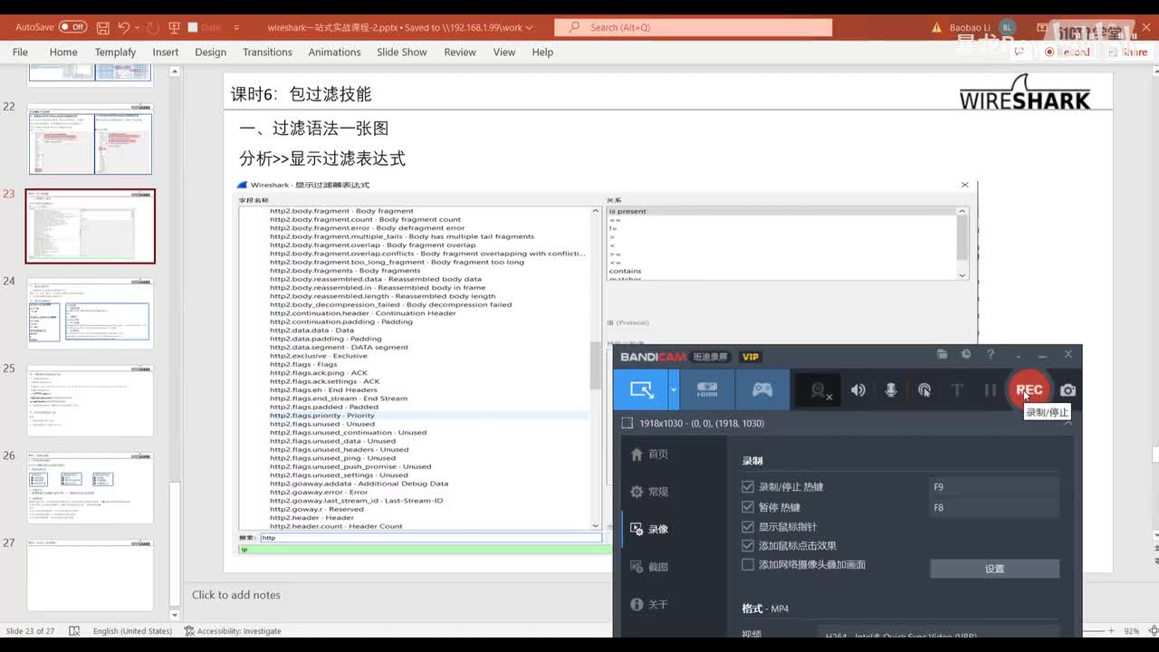This screenshot has width=1159, height=652.
Task: Open the Animations ribbon tab
Action: pos(334,53)
